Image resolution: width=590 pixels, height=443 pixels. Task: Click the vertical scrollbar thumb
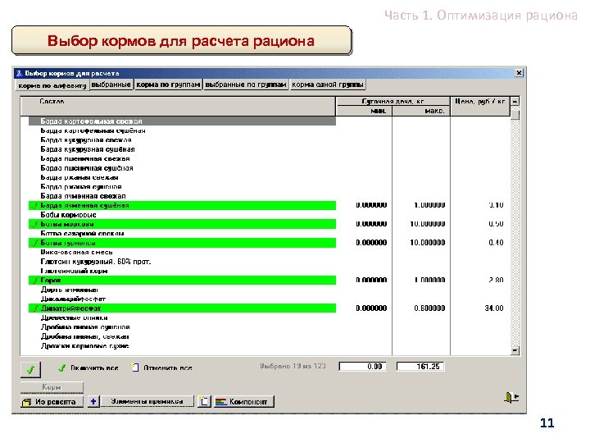[x=515, y=113]
